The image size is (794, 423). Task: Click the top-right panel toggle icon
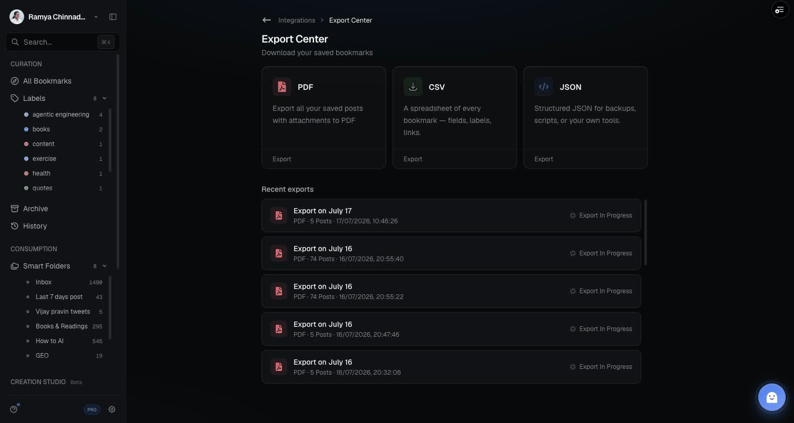point(780,10)
